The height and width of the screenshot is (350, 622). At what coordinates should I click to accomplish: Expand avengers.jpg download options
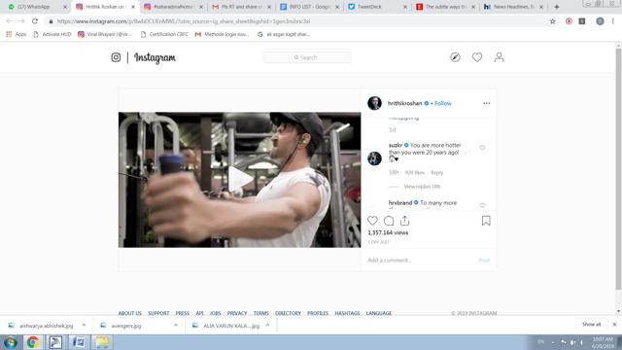coord(175,325)
